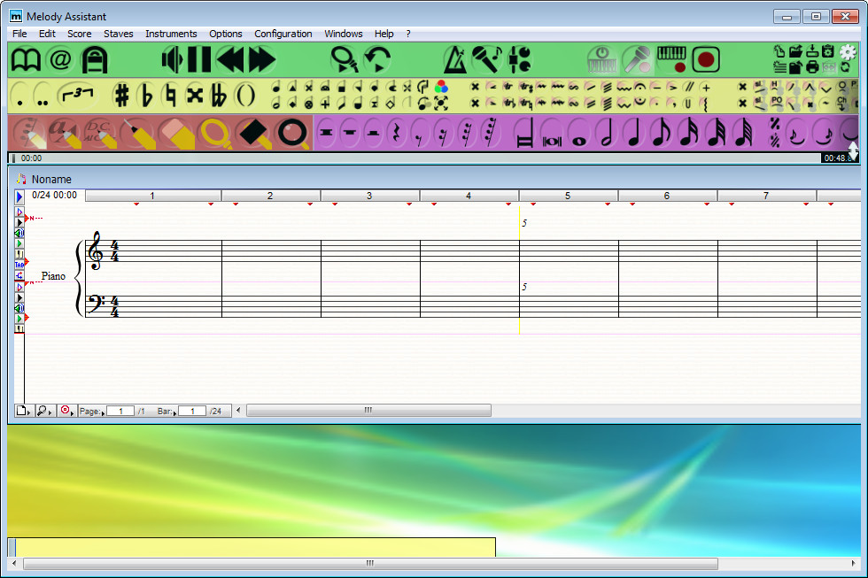The height and width of the screenshot is (578, 868).
Task: Select the quarter rest
Action: click(396, 134)
